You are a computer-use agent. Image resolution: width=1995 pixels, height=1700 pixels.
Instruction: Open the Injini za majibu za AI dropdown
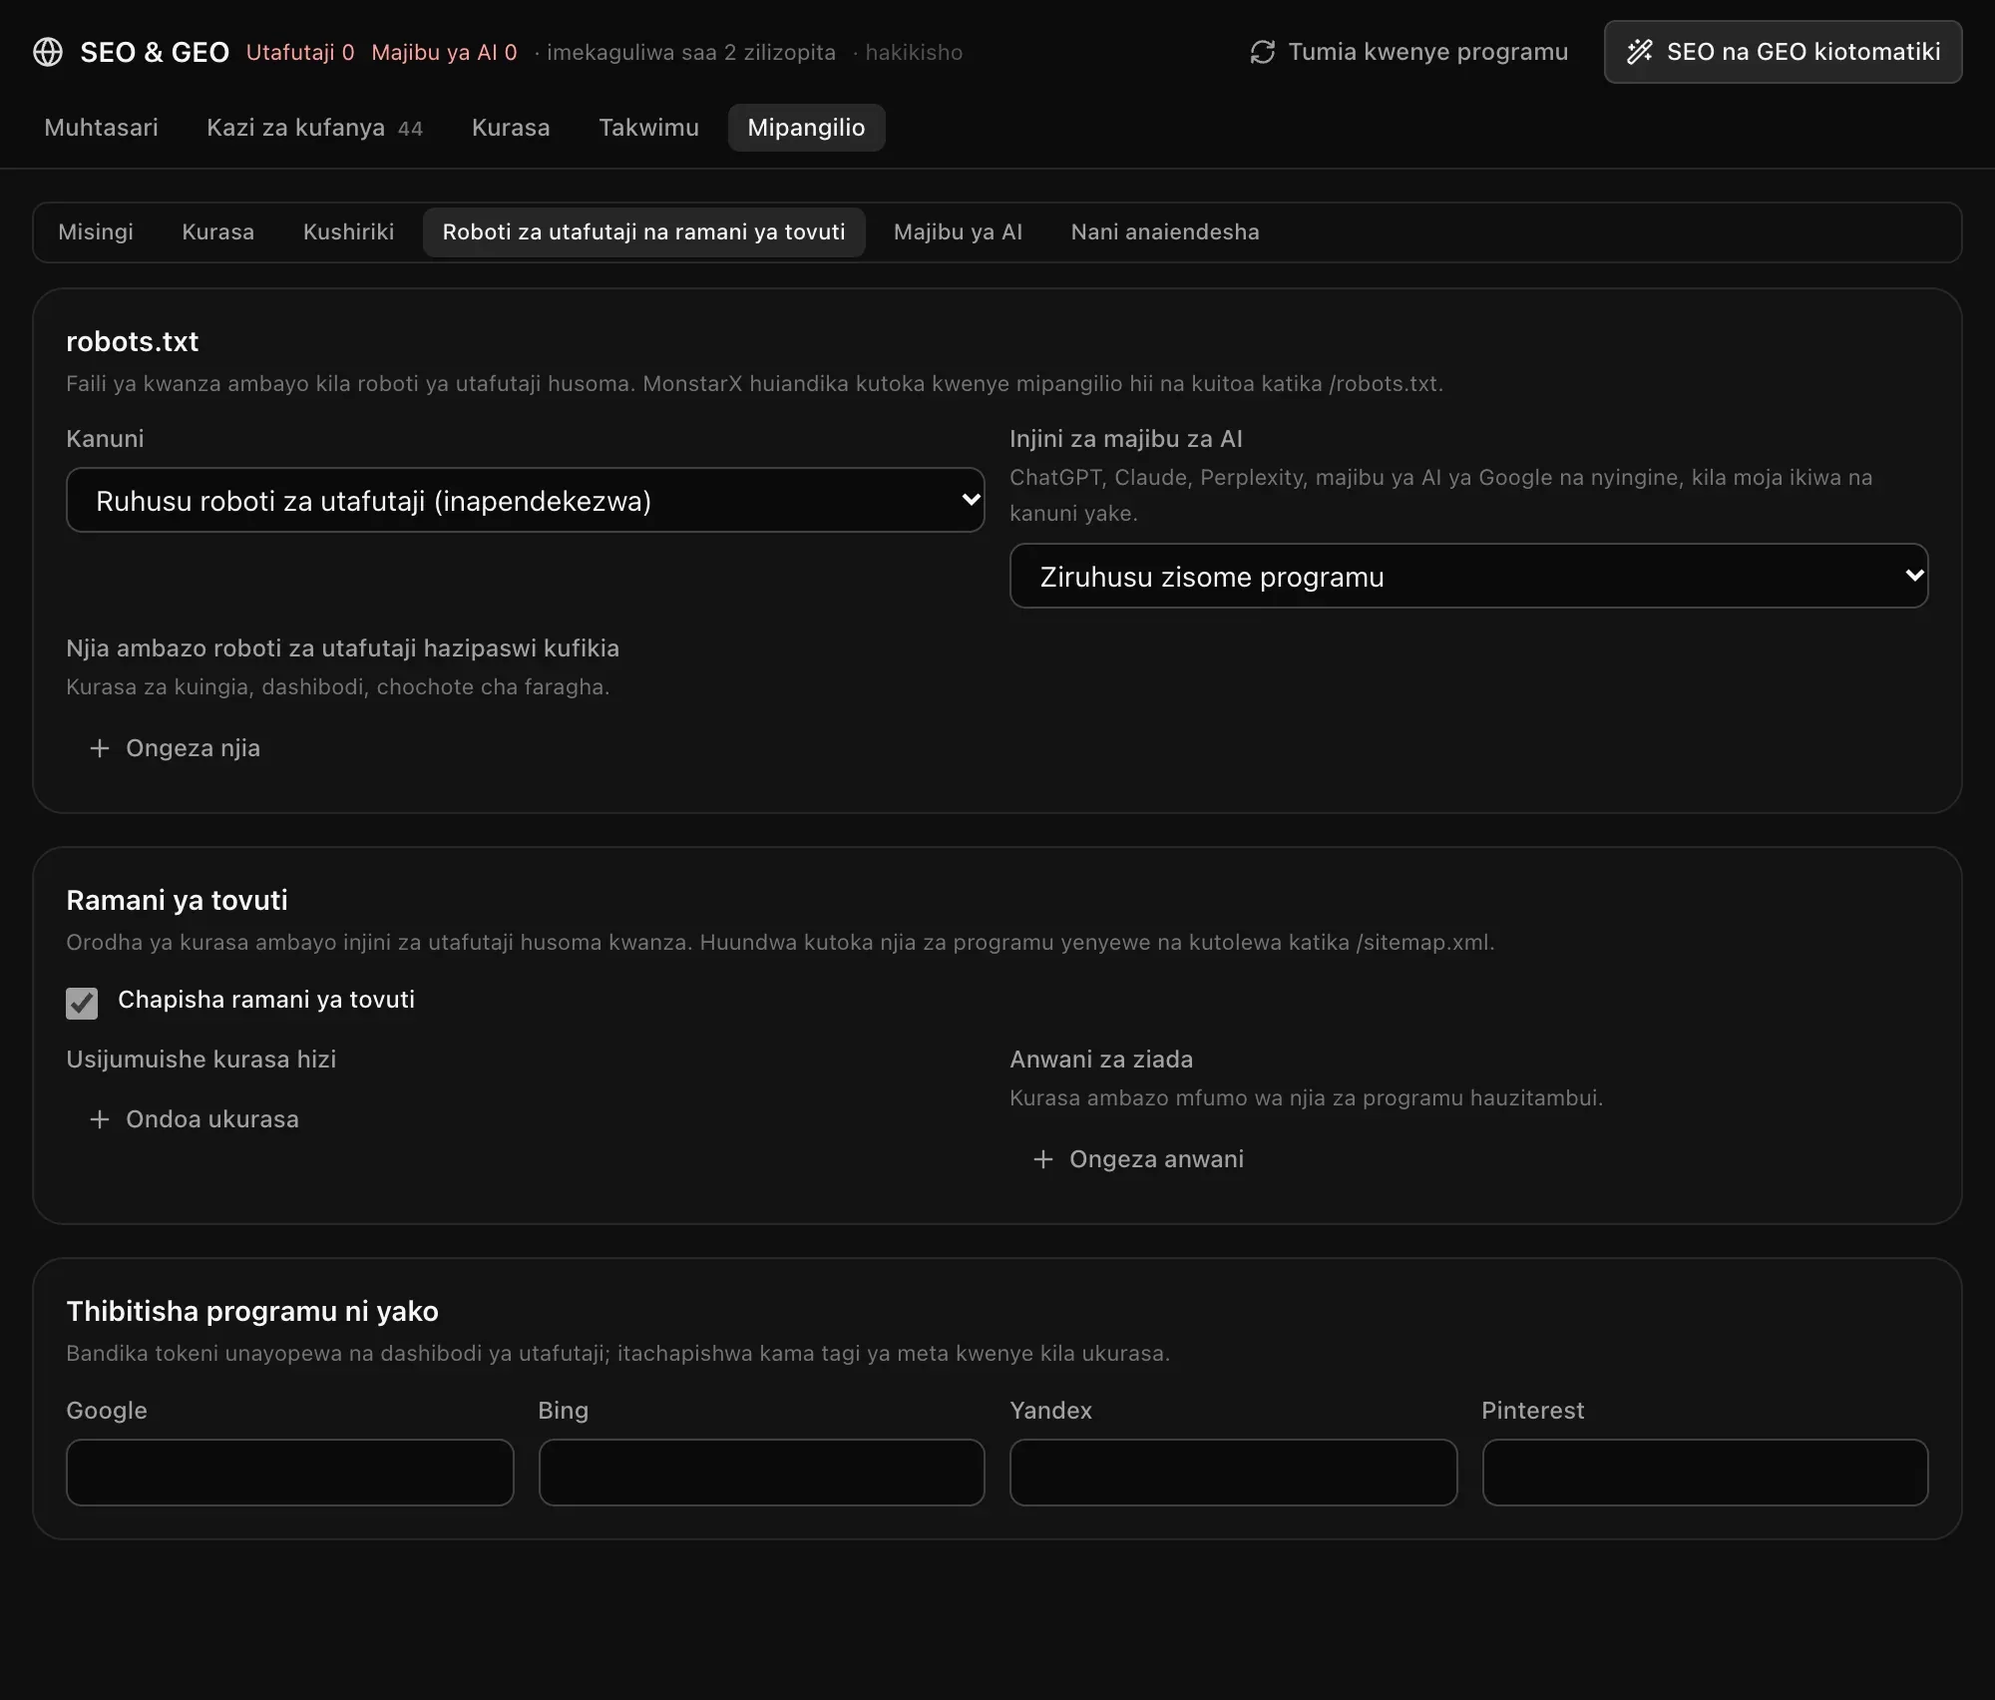pyautogui.click(x=1469, y=576)
